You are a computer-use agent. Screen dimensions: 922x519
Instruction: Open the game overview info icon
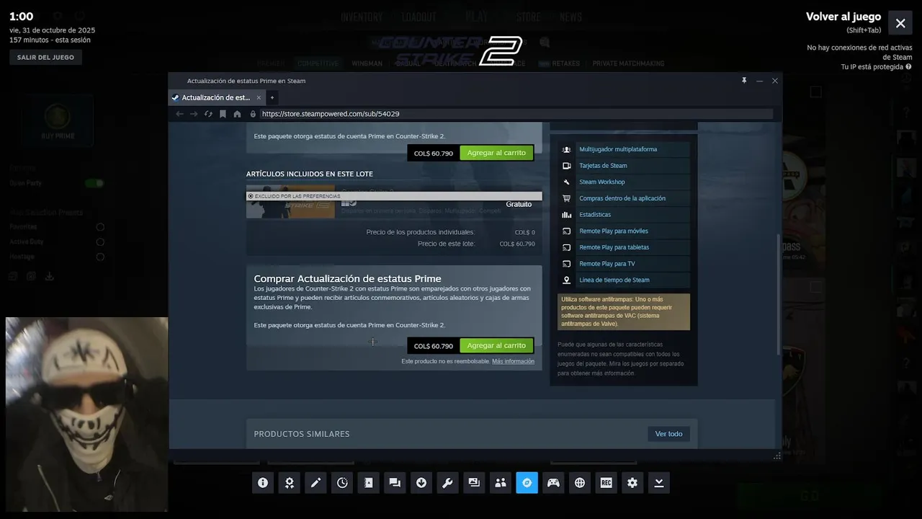(263, 483)
